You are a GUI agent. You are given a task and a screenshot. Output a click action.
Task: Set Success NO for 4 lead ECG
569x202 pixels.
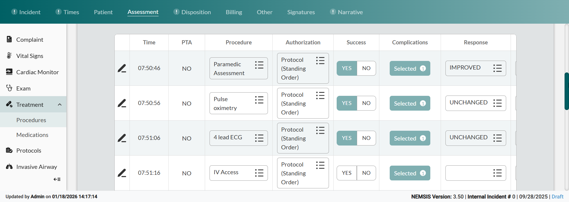pos(366,138)
